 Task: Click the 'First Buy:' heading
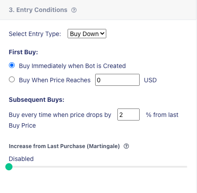[24, 52]
